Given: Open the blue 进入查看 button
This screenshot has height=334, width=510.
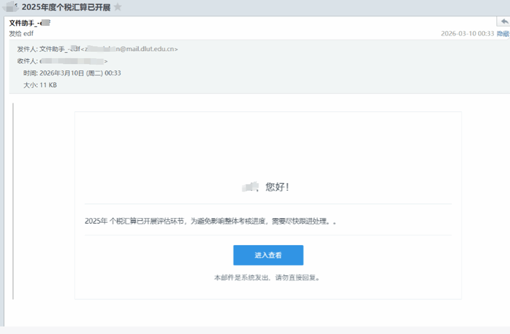Looking at the screenshot, I should point(268,255).
